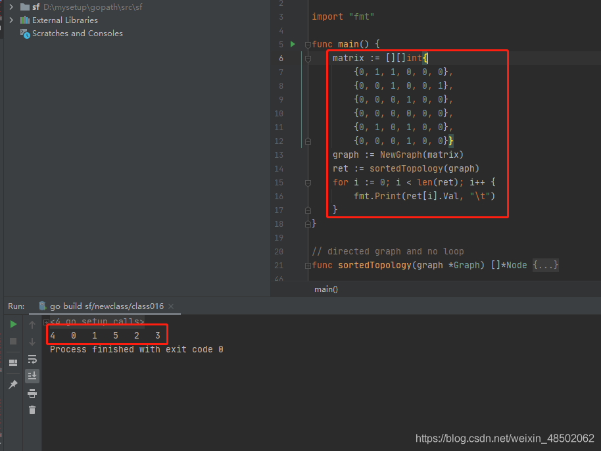
Task: Click the console output line 4 0 1 5 2 3
Action: tap(105, 336)
